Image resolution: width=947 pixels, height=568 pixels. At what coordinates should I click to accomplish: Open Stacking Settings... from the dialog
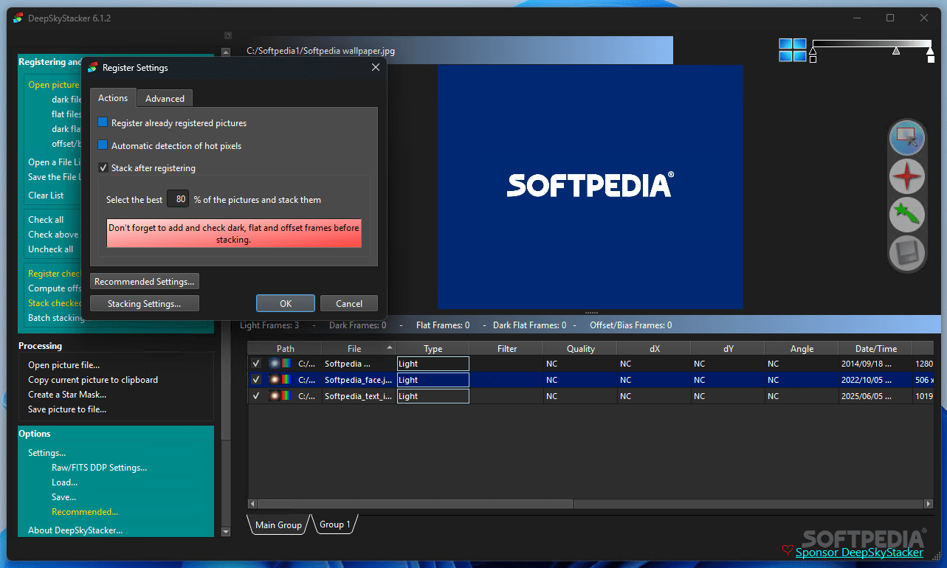point(145,303)
